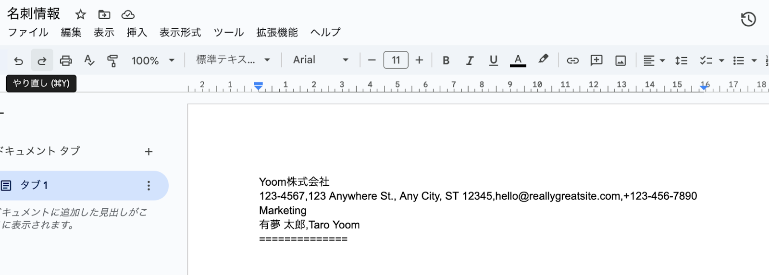This screenshot has height=275, width=769.
Task: Apply bulleted list icon
Action: [x=739, y=60]
